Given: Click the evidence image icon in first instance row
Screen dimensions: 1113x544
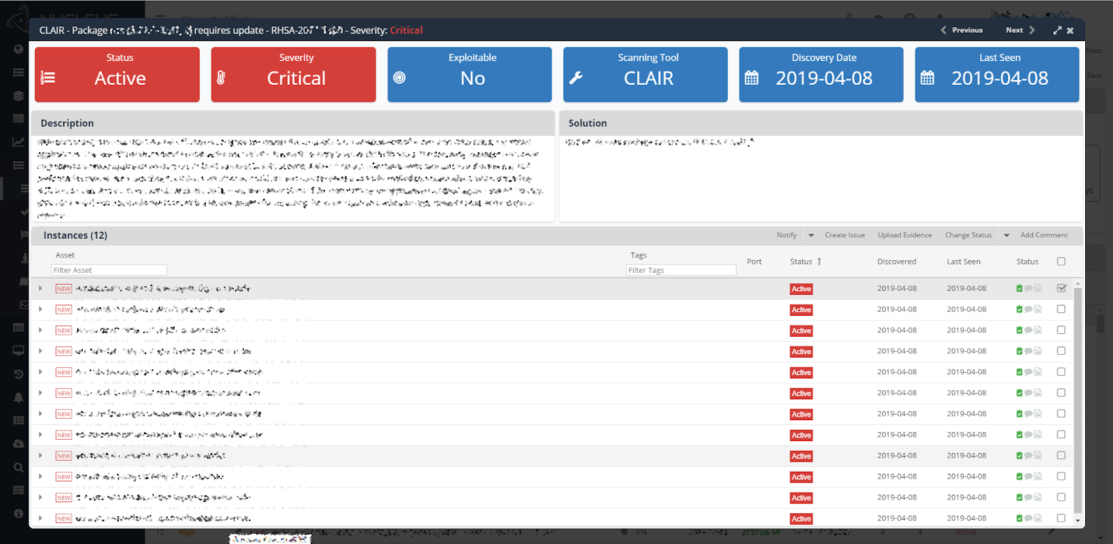Looking at the screenshot, I should coord(1038,289).
